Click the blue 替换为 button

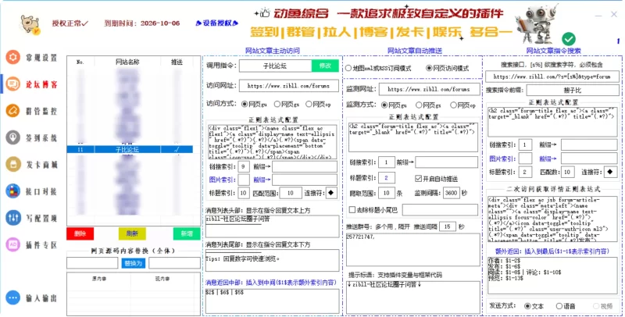133,263
